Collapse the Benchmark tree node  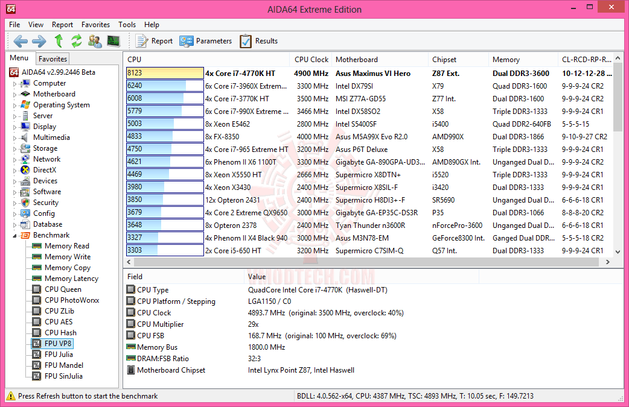15,236
